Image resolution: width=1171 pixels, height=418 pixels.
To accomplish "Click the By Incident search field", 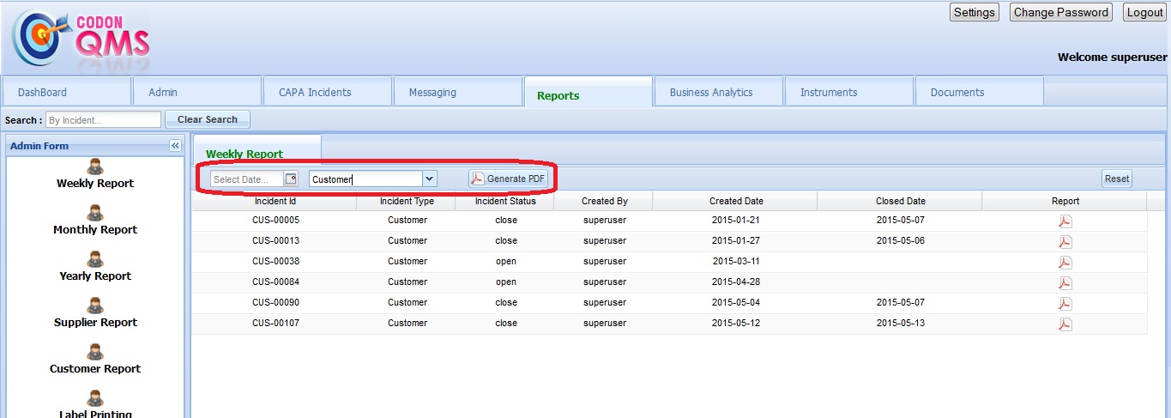I will pos(103,120).
